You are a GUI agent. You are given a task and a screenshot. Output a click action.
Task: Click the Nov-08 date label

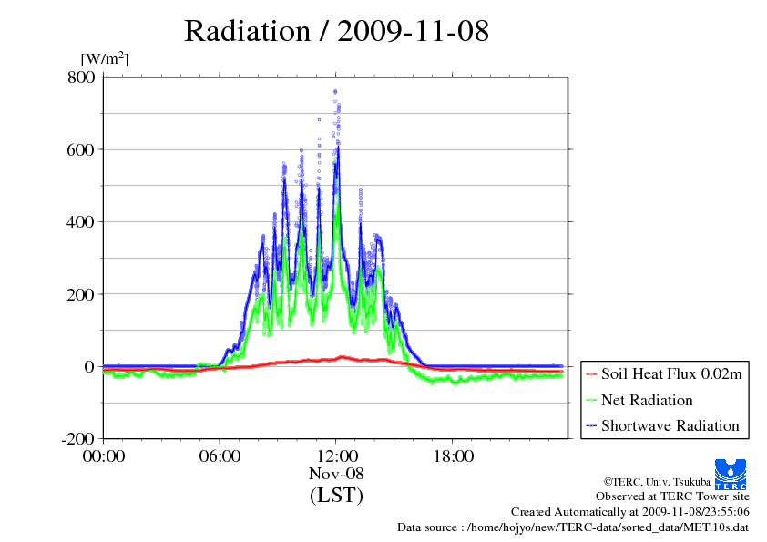(x=336, y=474)
